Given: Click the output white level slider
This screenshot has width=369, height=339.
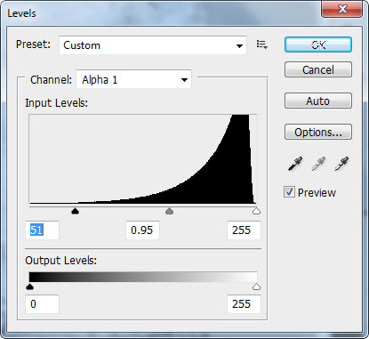Looking at the screenshot, I should [256, 287].
